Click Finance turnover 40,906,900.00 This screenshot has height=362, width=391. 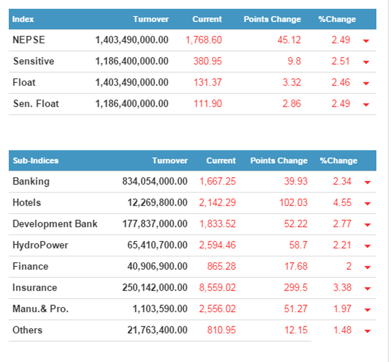[157, 266]
